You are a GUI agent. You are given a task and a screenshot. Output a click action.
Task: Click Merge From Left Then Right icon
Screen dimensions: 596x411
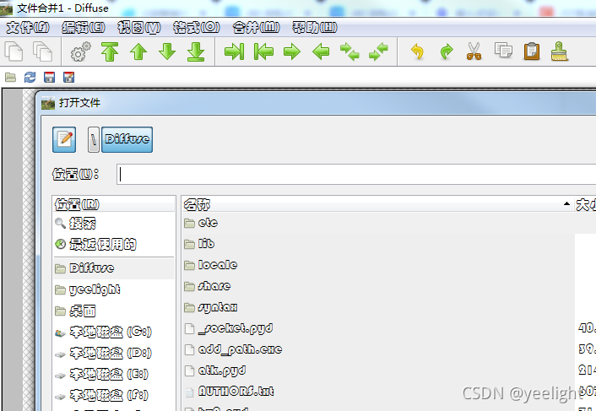[349, 51]
